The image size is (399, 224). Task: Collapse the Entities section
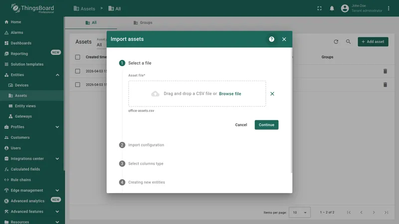[x=32, y=75]
